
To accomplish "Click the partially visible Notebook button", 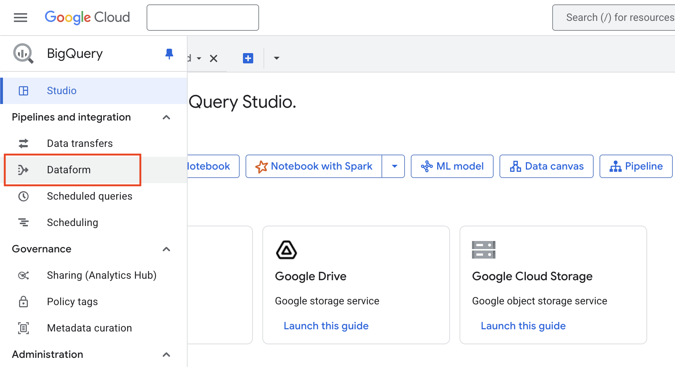I will click(x=213, y=166).
